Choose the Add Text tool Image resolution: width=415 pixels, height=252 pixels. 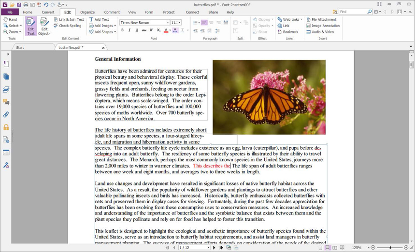99,19
